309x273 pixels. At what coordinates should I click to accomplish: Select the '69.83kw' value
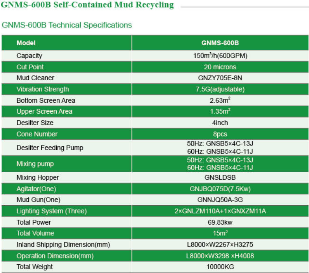220,222
